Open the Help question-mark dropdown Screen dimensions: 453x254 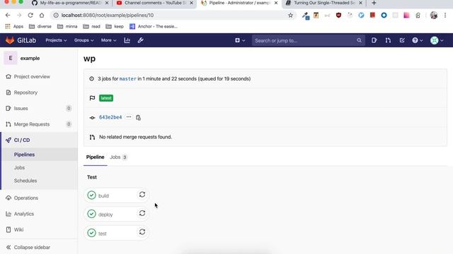click(x=417, y=40)
